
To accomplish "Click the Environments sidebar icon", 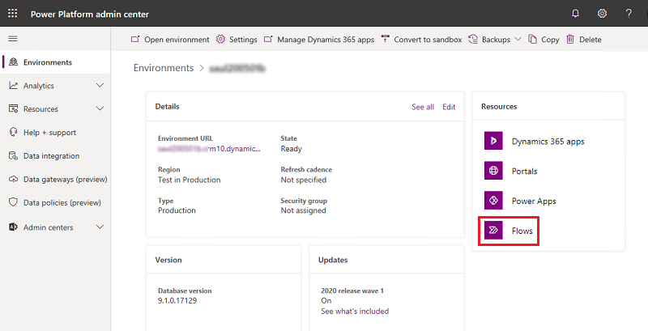I will click(x=14, y=62).
